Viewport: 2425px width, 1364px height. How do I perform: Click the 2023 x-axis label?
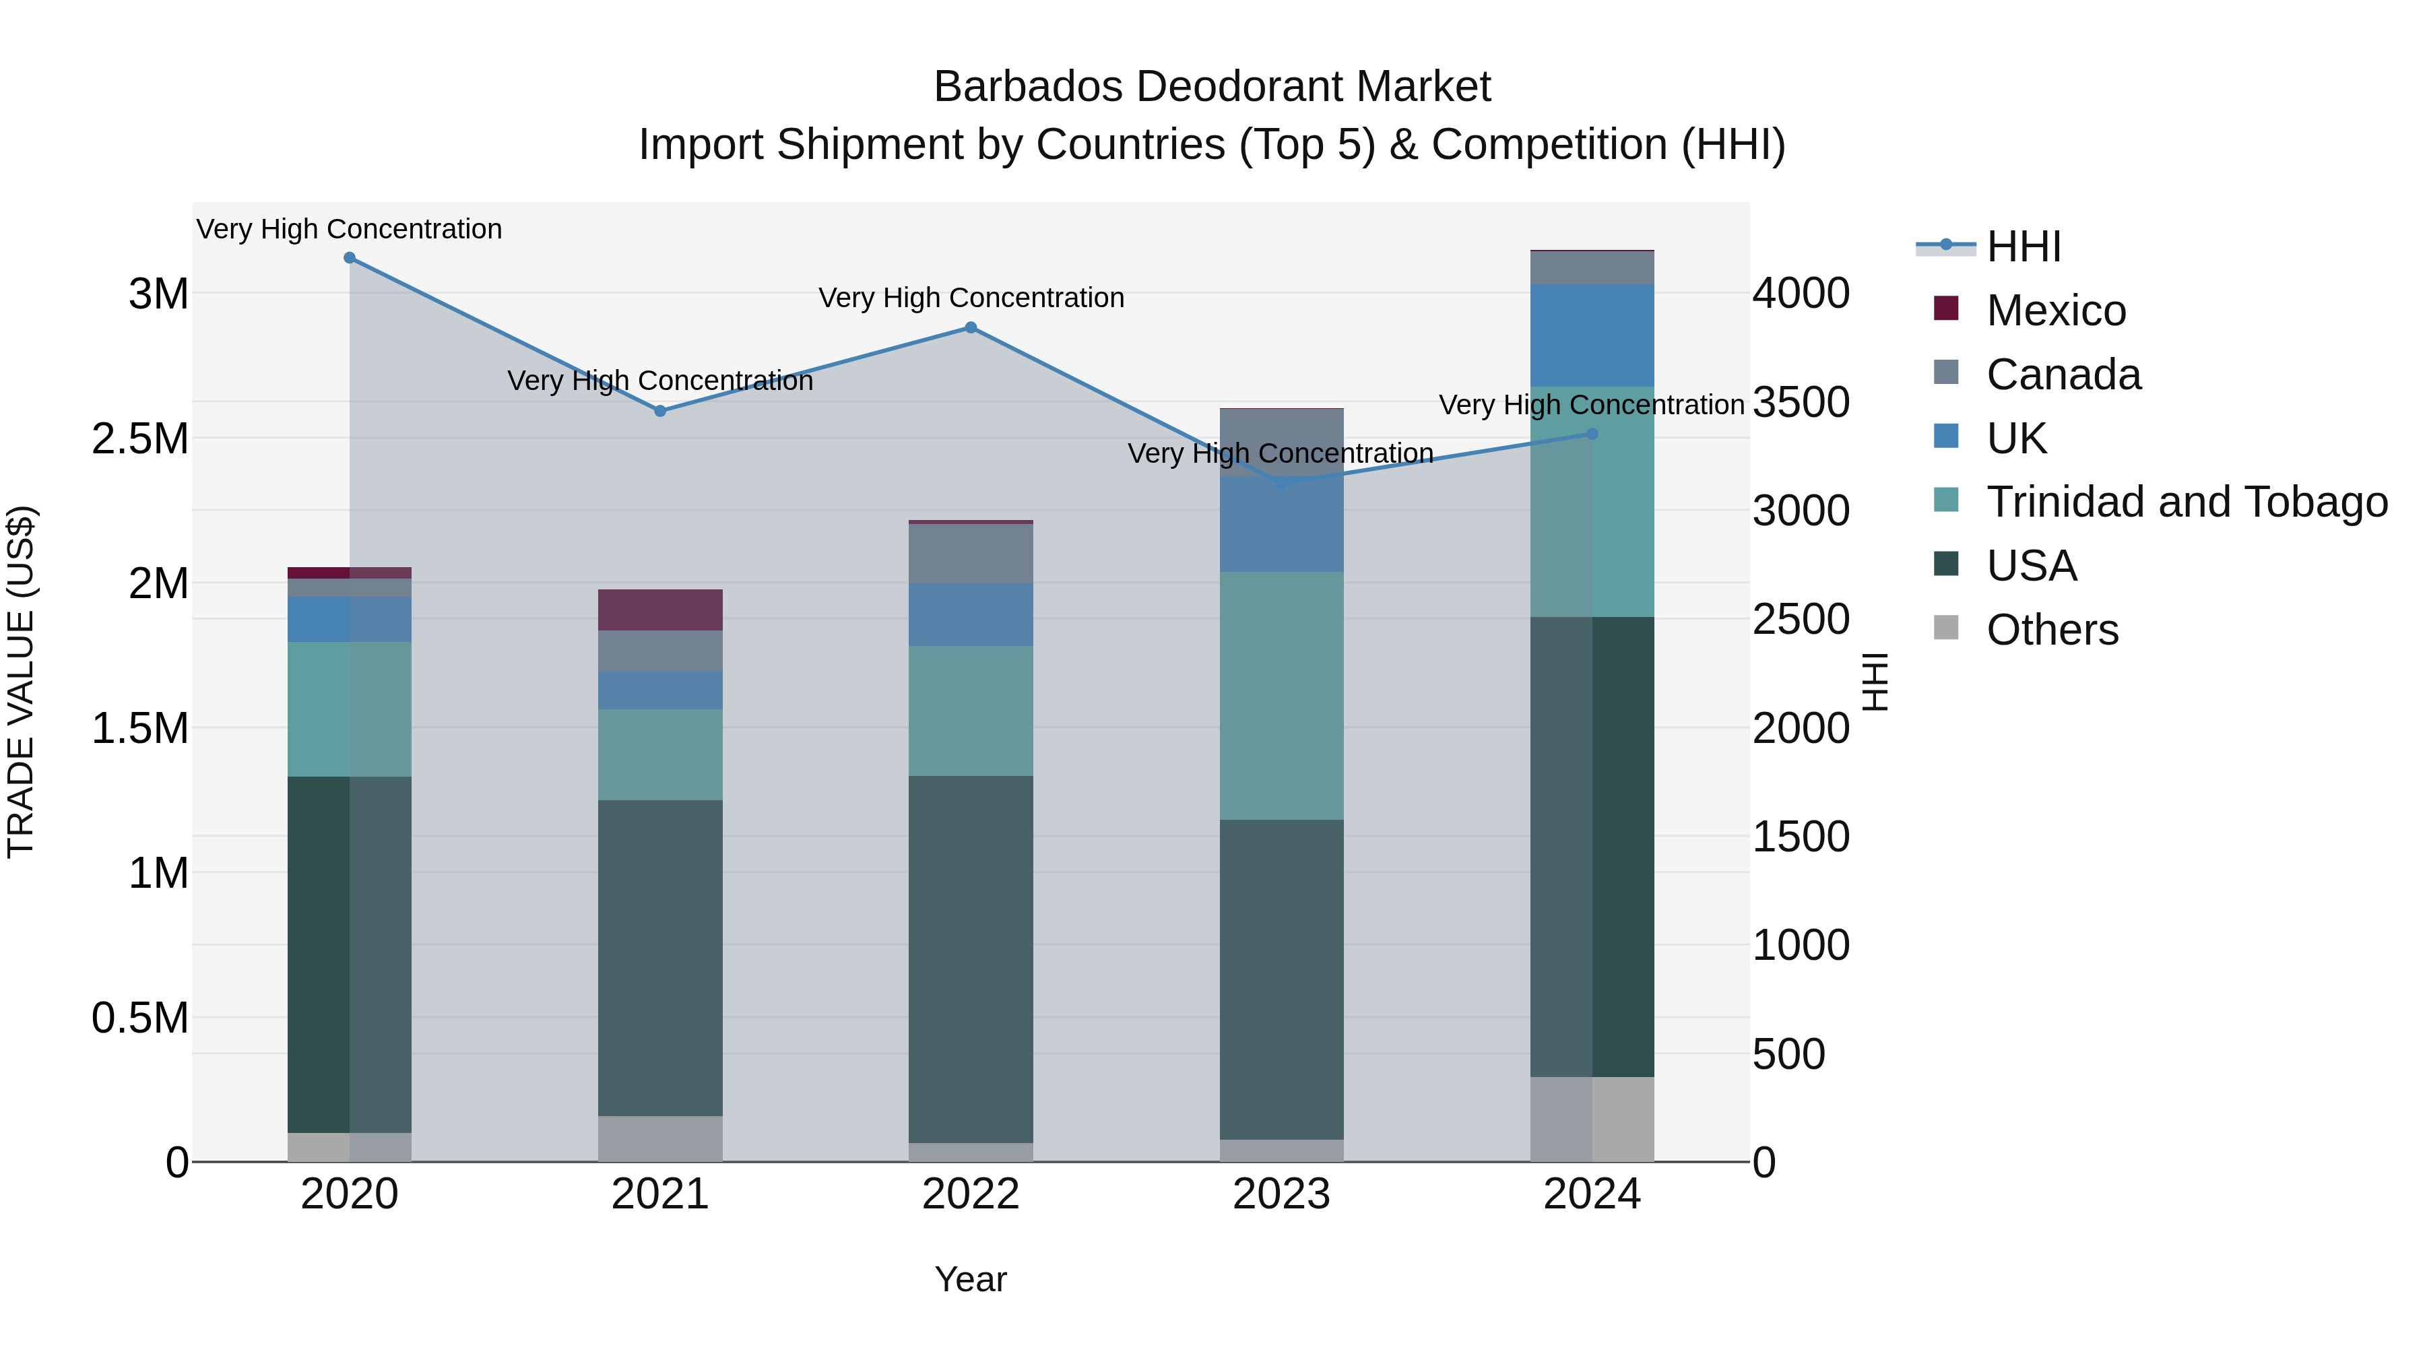1281,1194
